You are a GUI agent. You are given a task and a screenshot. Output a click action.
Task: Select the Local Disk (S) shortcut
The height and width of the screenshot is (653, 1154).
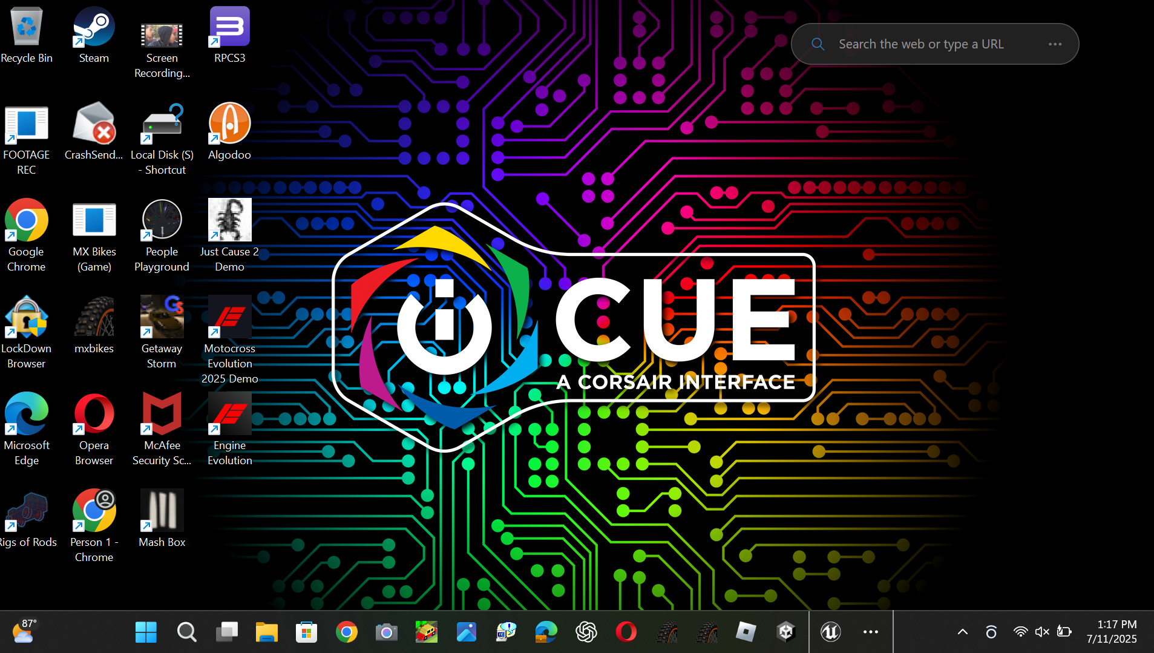(162, 139)
